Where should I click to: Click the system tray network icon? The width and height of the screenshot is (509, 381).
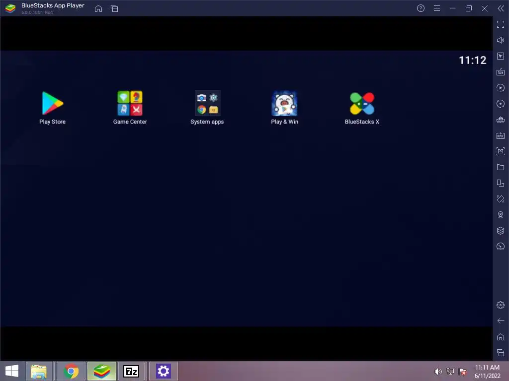click(x=450, y=372)
